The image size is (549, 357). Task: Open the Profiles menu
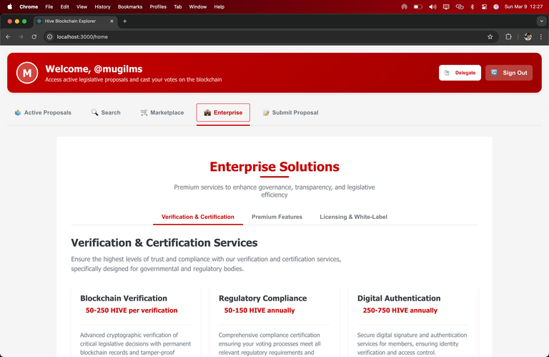pyautogui.click(x=158, y=6)
